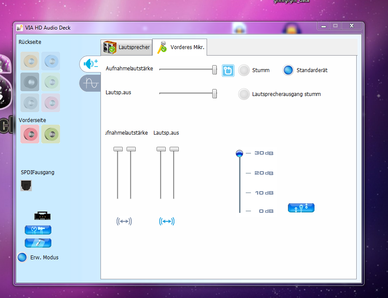388x298 pixels.
Task: Select the beige rear audio jack
Action: coord(30,61)
